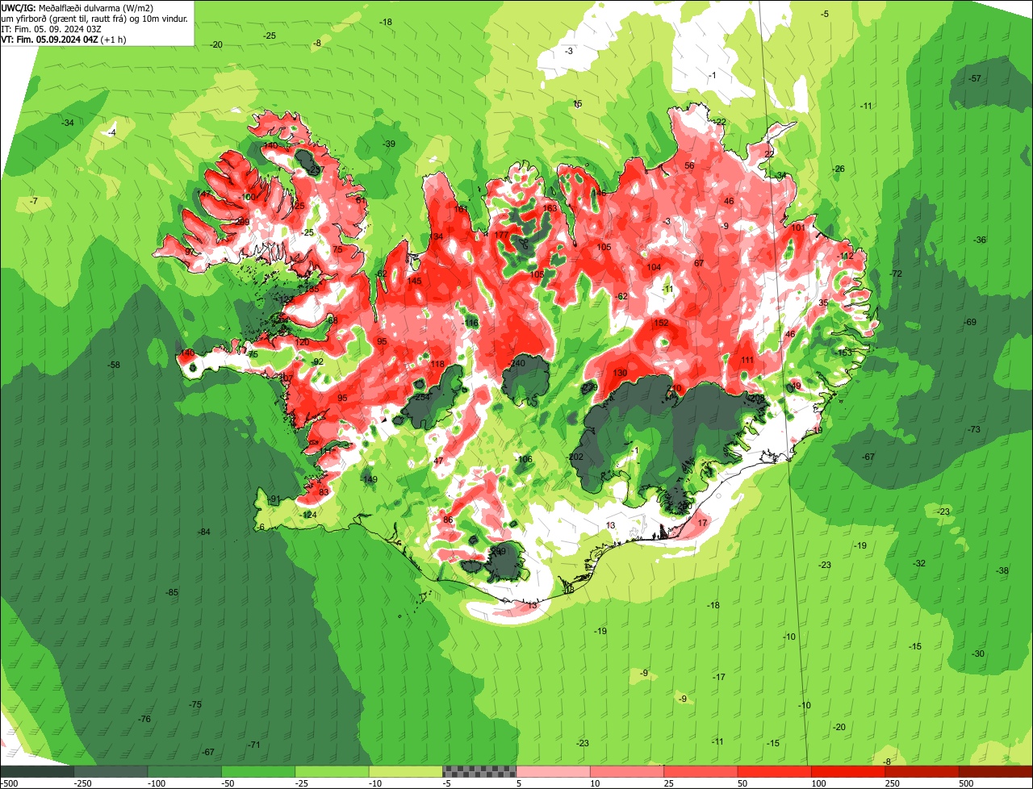Click the '-58' value over the ocean
Screen dimensions: 1033x789
tap(114, 365)
